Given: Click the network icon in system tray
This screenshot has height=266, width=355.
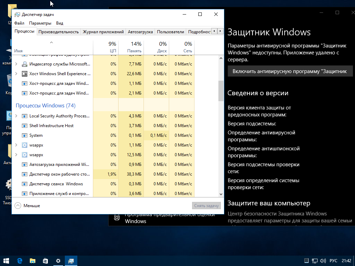Looking at the screenshot, I should click(315, 261).
